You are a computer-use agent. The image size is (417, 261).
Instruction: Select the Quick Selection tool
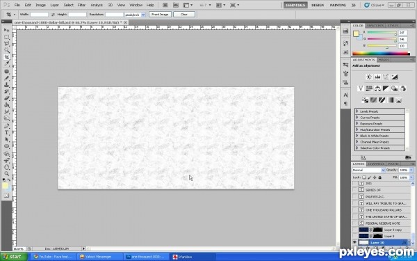pyautogui.click(x=7, y=50)
